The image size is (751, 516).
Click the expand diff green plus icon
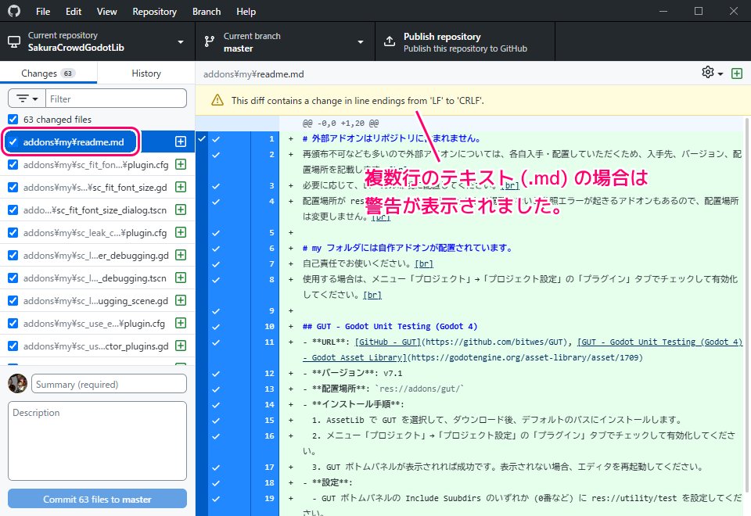(736, 72)
